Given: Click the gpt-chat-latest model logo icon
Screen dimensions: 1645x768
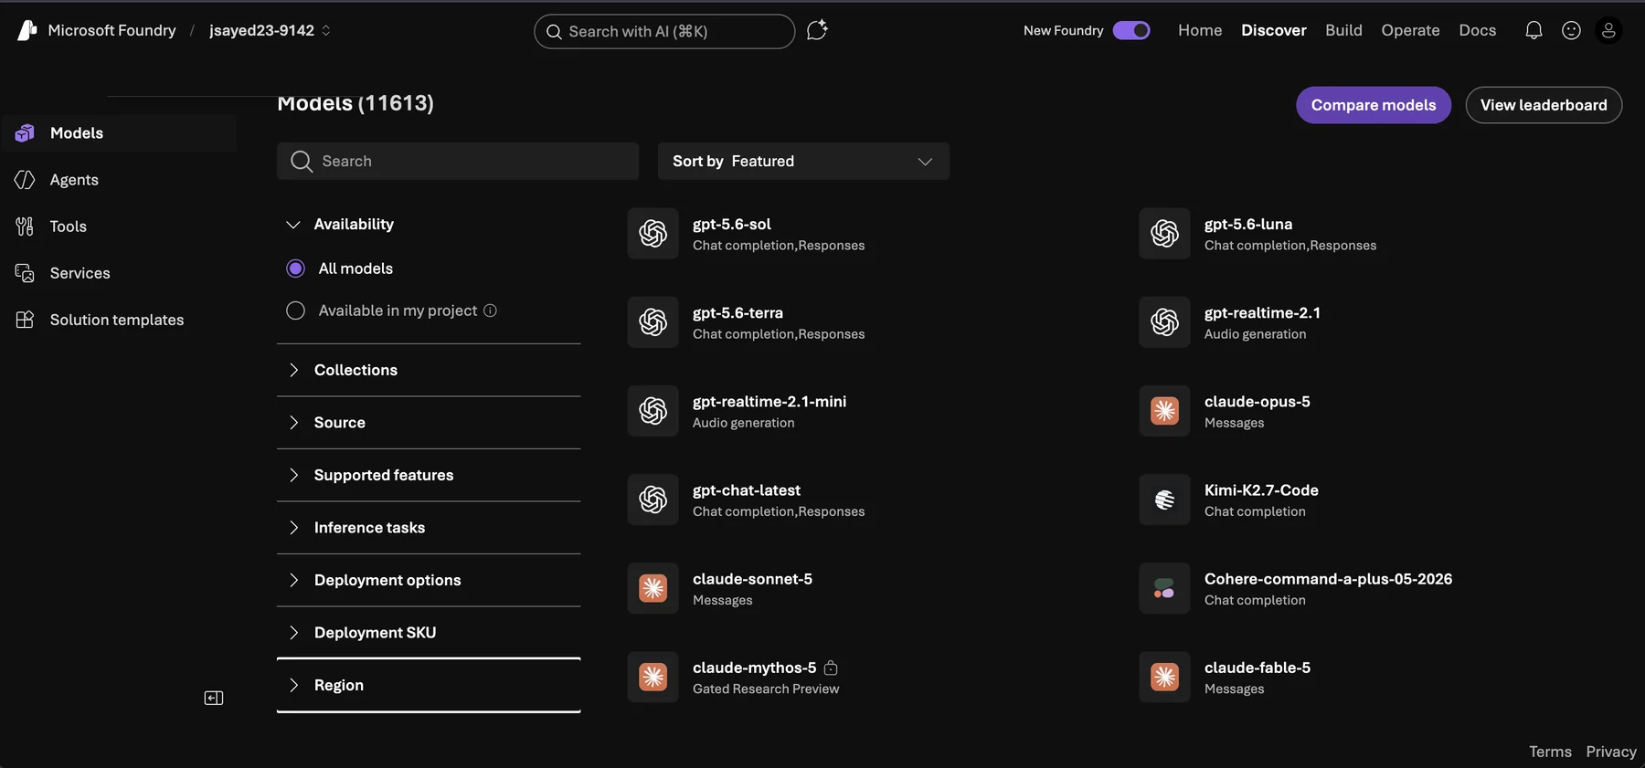Looking at the screenshot, I should coord(653,500).
